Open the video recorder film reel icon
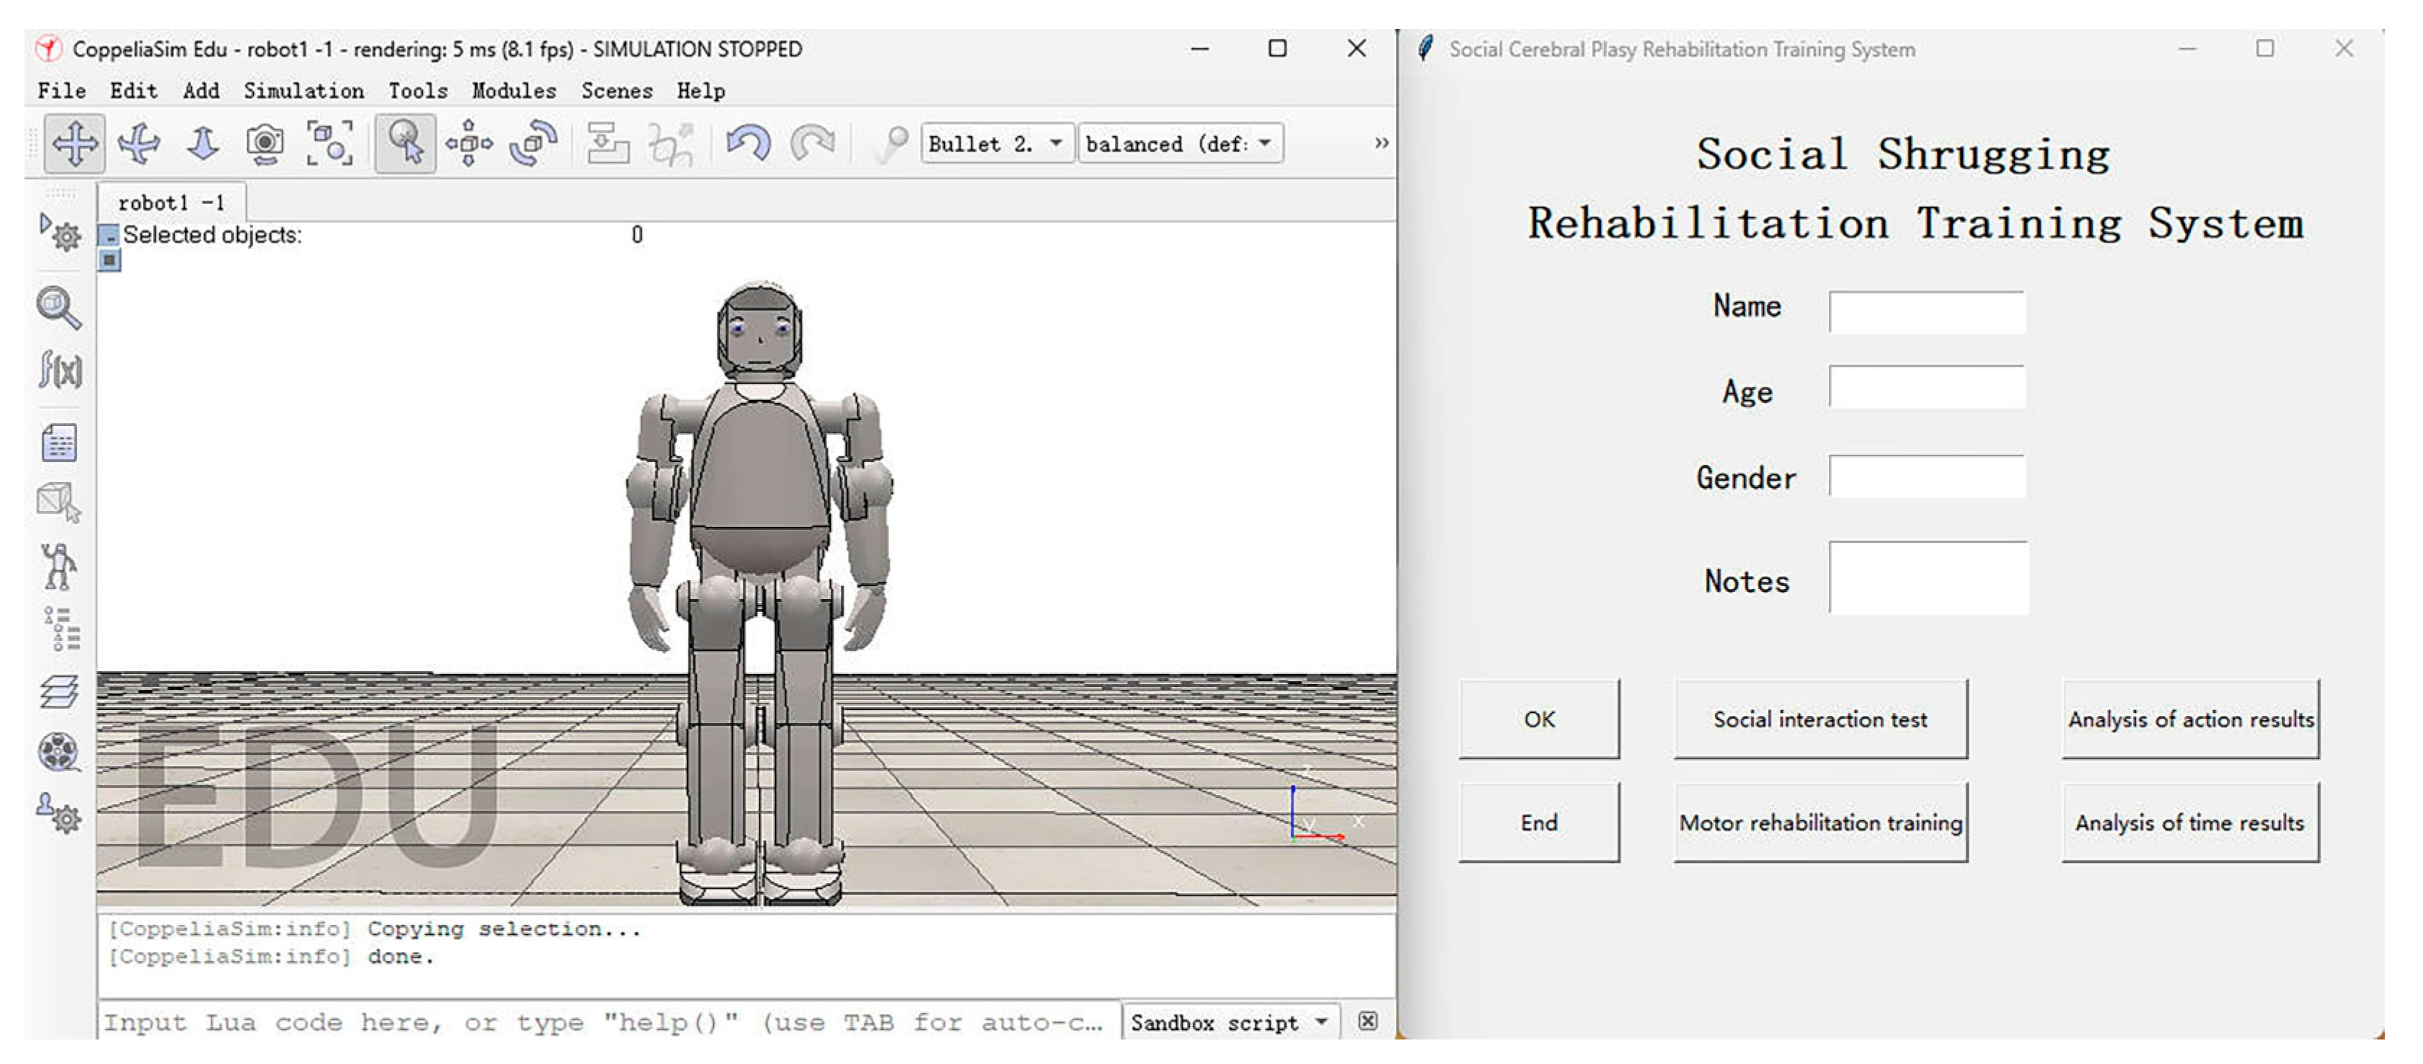The width and height of the screenshot is (2423, 1064). [x=58, y=752]
